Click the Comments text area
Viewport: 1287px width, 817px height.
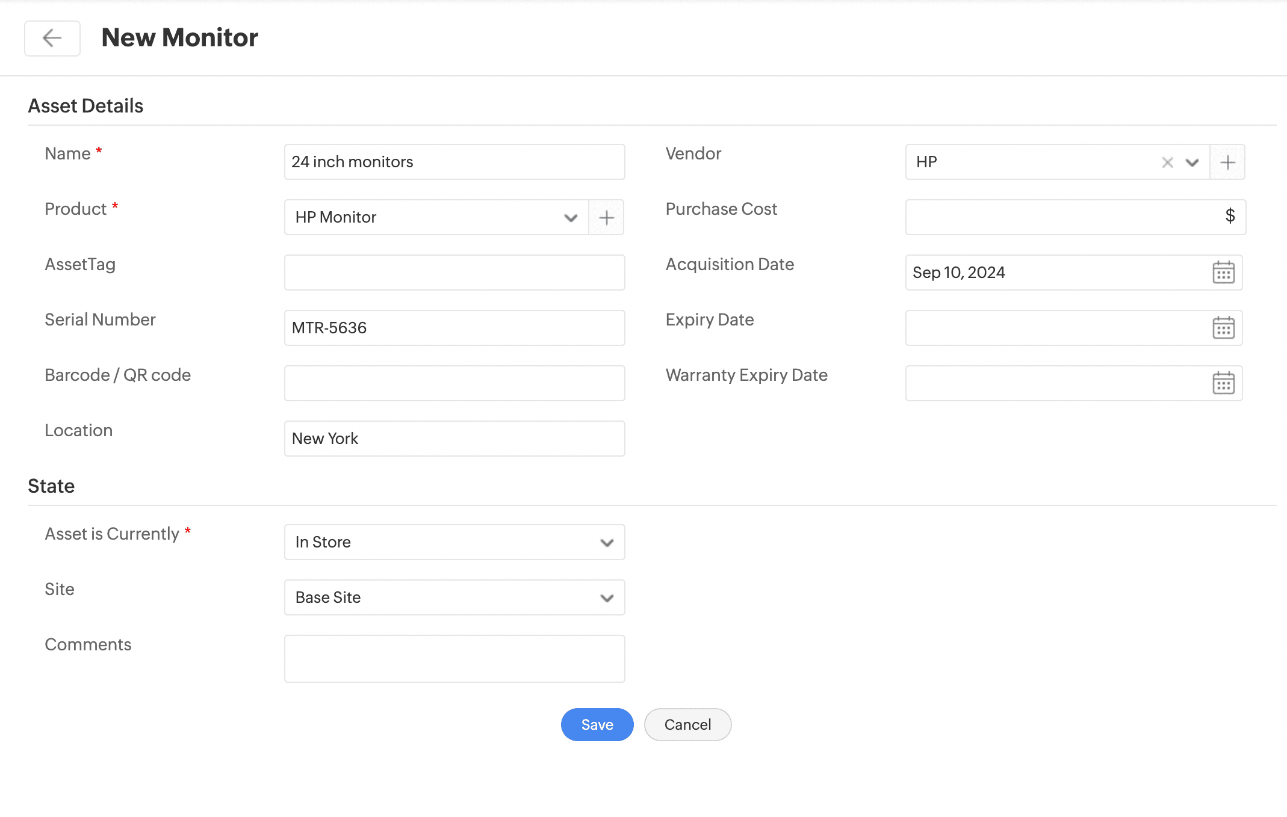click(x=454, y=659)
